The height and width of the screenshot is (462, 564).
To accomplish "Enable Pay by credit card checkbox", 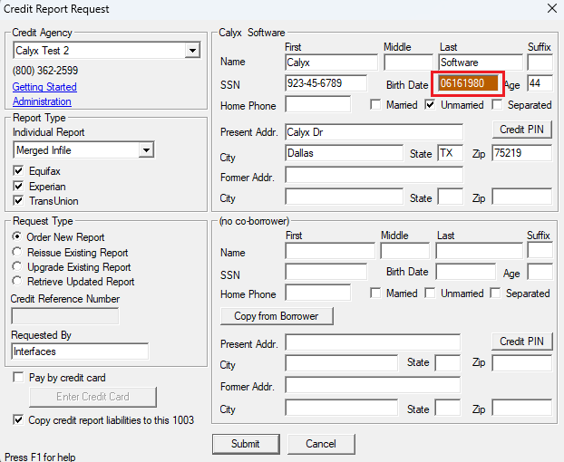I will coord(18,377).
